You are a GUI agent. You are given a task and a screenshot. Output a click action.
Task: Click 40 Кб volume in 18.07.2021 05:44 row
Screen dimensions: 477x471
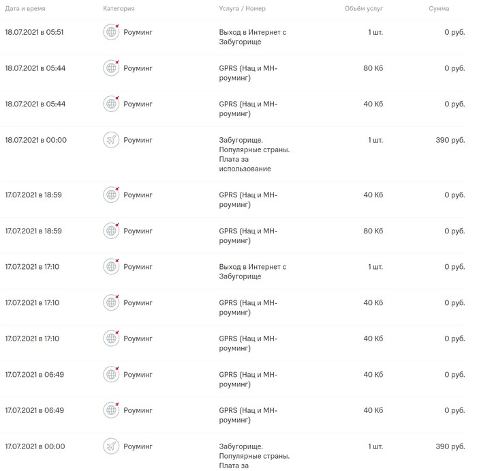point(373,104)
